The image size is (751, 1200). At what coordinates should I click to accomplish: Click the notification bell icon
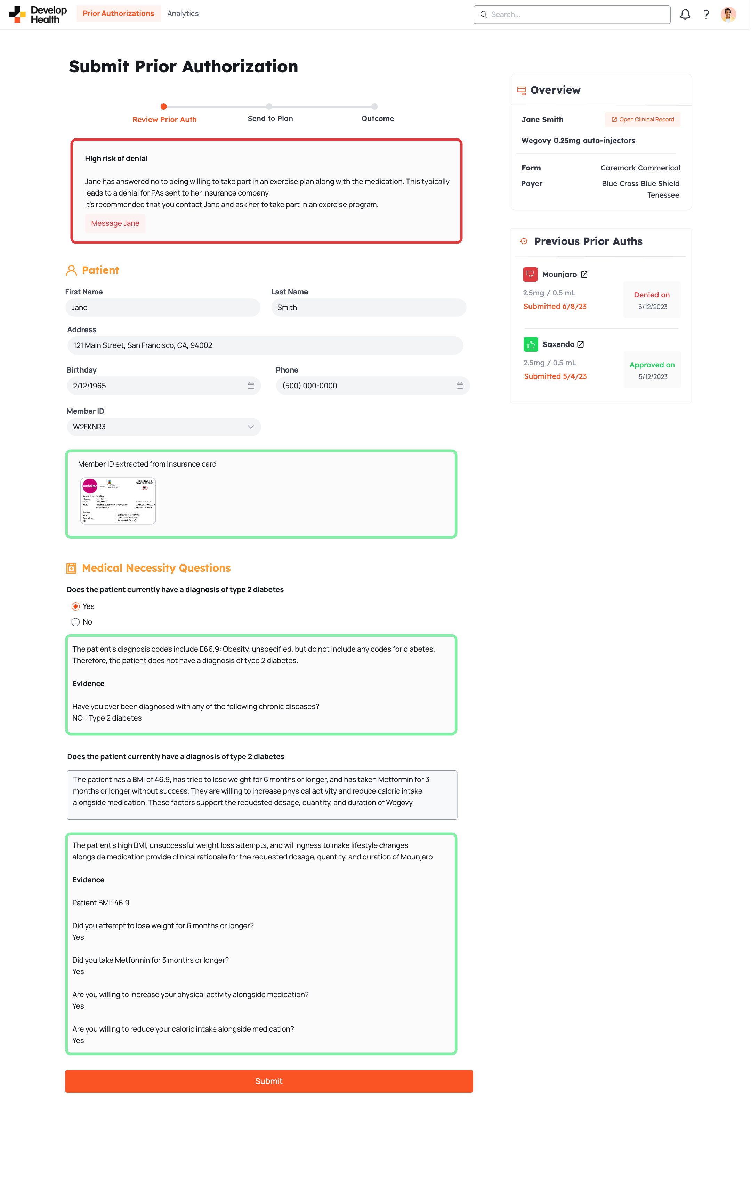[x=685, y=14]
